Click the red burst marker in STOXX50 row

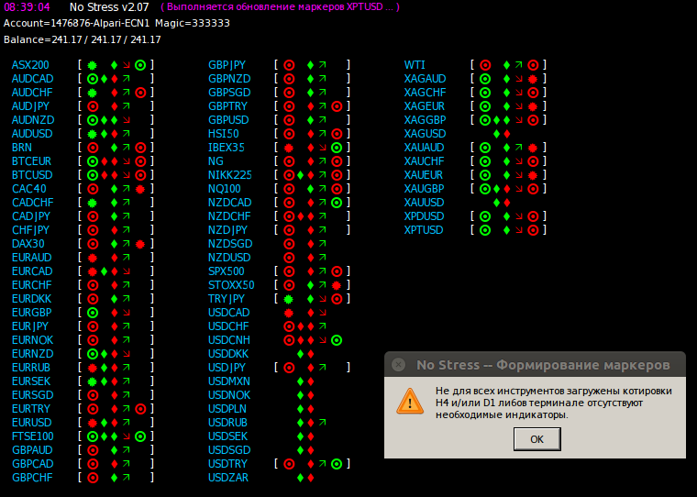pyautogui.click(x=337, y=285)
